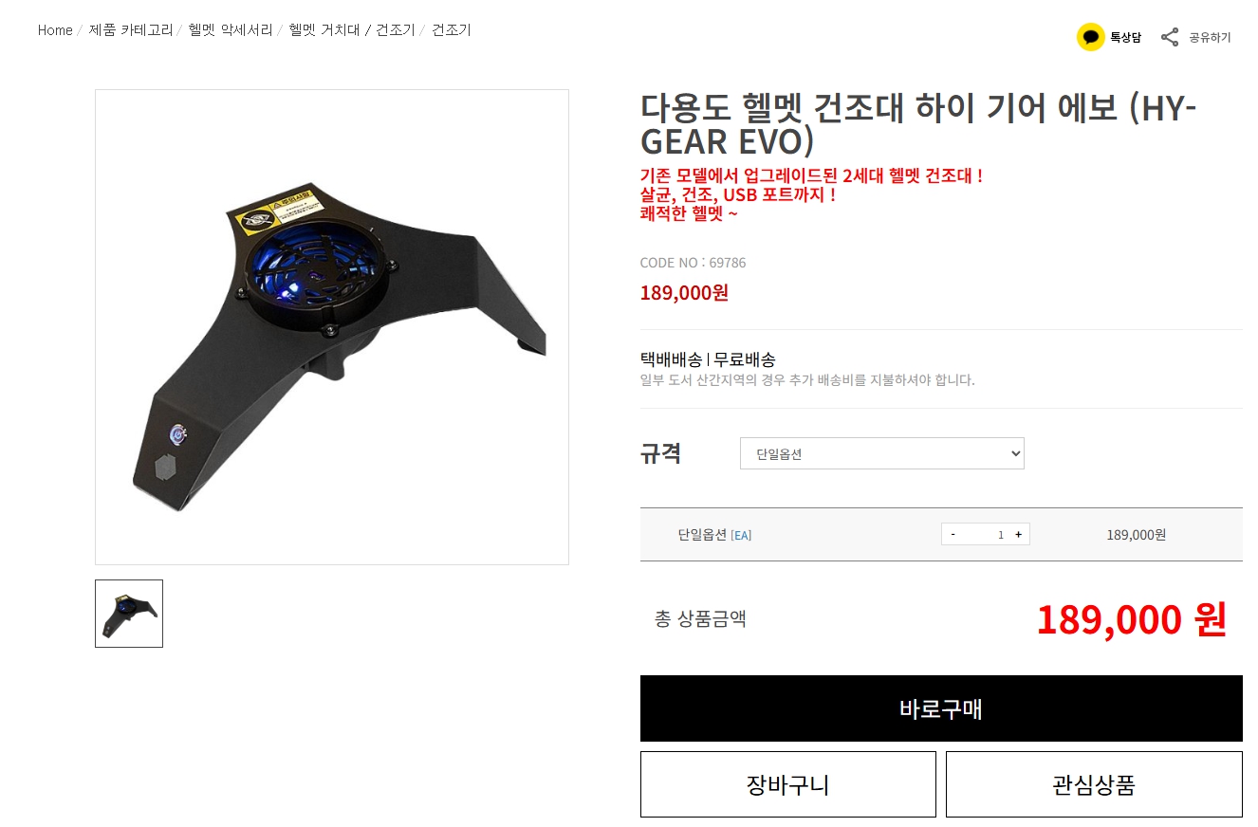Click the 공유하기 text link
Viewport: 1258px width, 827px height.
1210,38
